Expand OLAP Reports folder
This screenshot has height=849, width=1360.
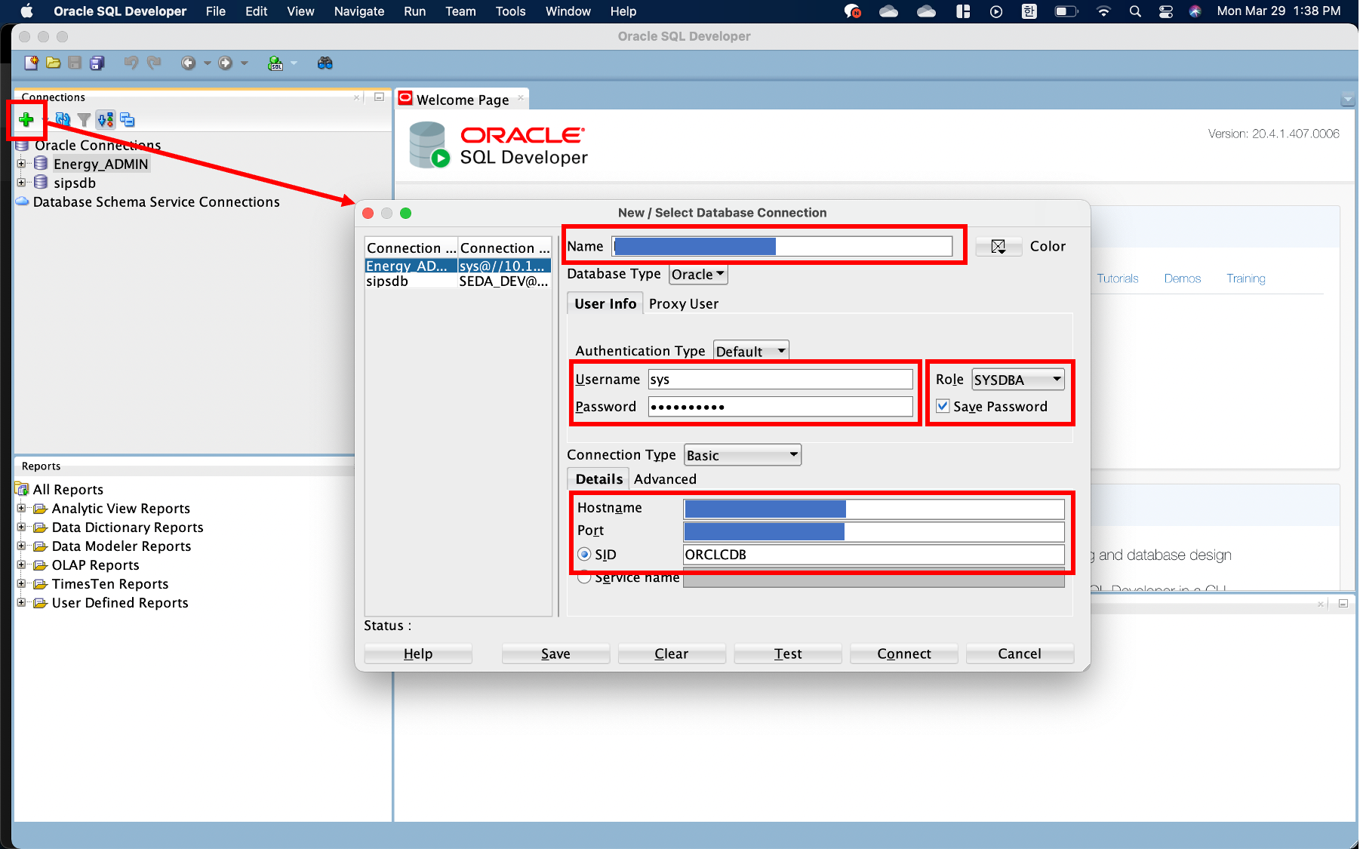(x=21, y=564)
